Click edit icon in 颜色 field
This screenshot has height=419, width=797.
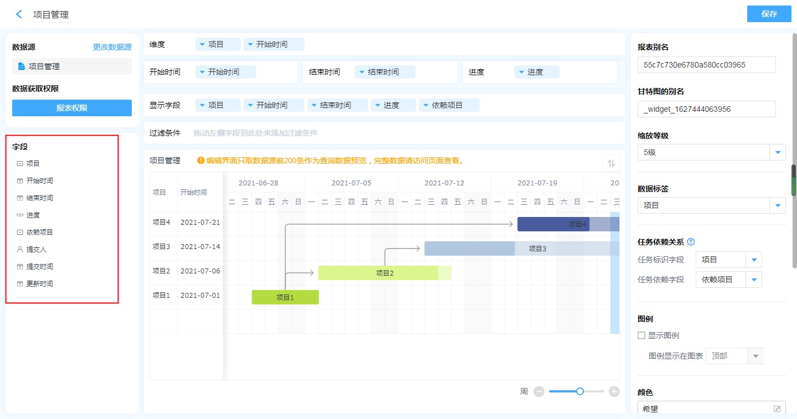(x=777, y=408)
